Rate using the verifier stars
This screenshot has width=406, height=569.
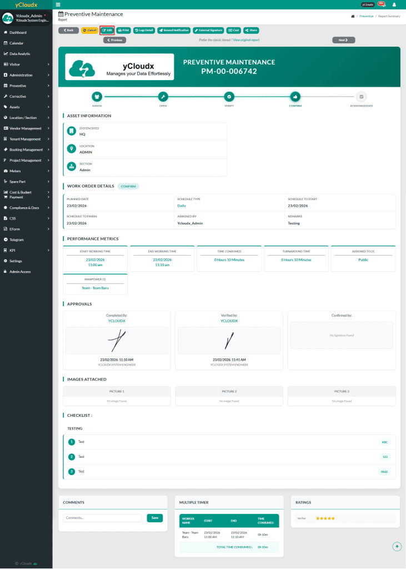[x=325, y=518]
